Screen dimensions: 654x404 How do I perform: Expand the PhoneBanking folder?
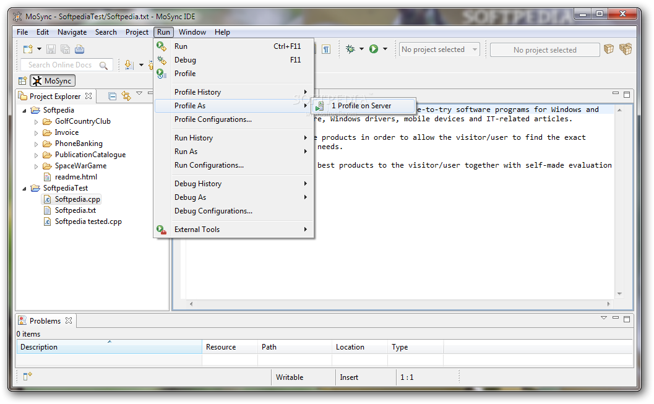(36, 144)
